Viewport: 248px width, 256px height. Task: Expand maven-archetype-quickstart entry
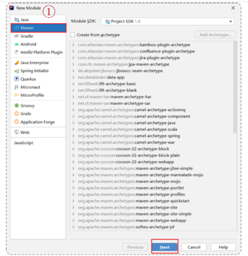pos(73,201)
